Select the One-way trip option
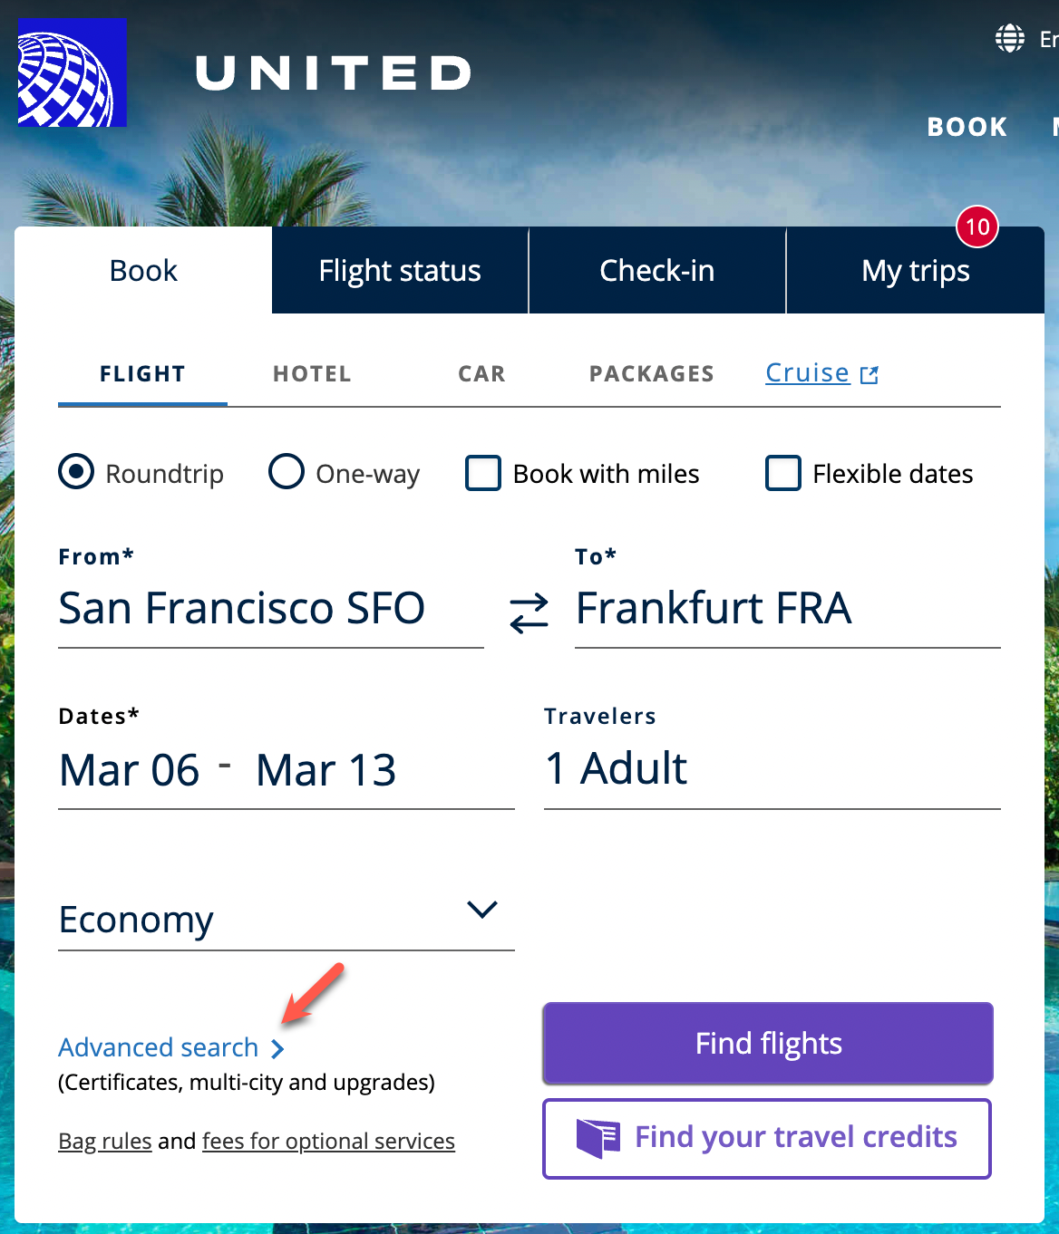 click(286, 472)
